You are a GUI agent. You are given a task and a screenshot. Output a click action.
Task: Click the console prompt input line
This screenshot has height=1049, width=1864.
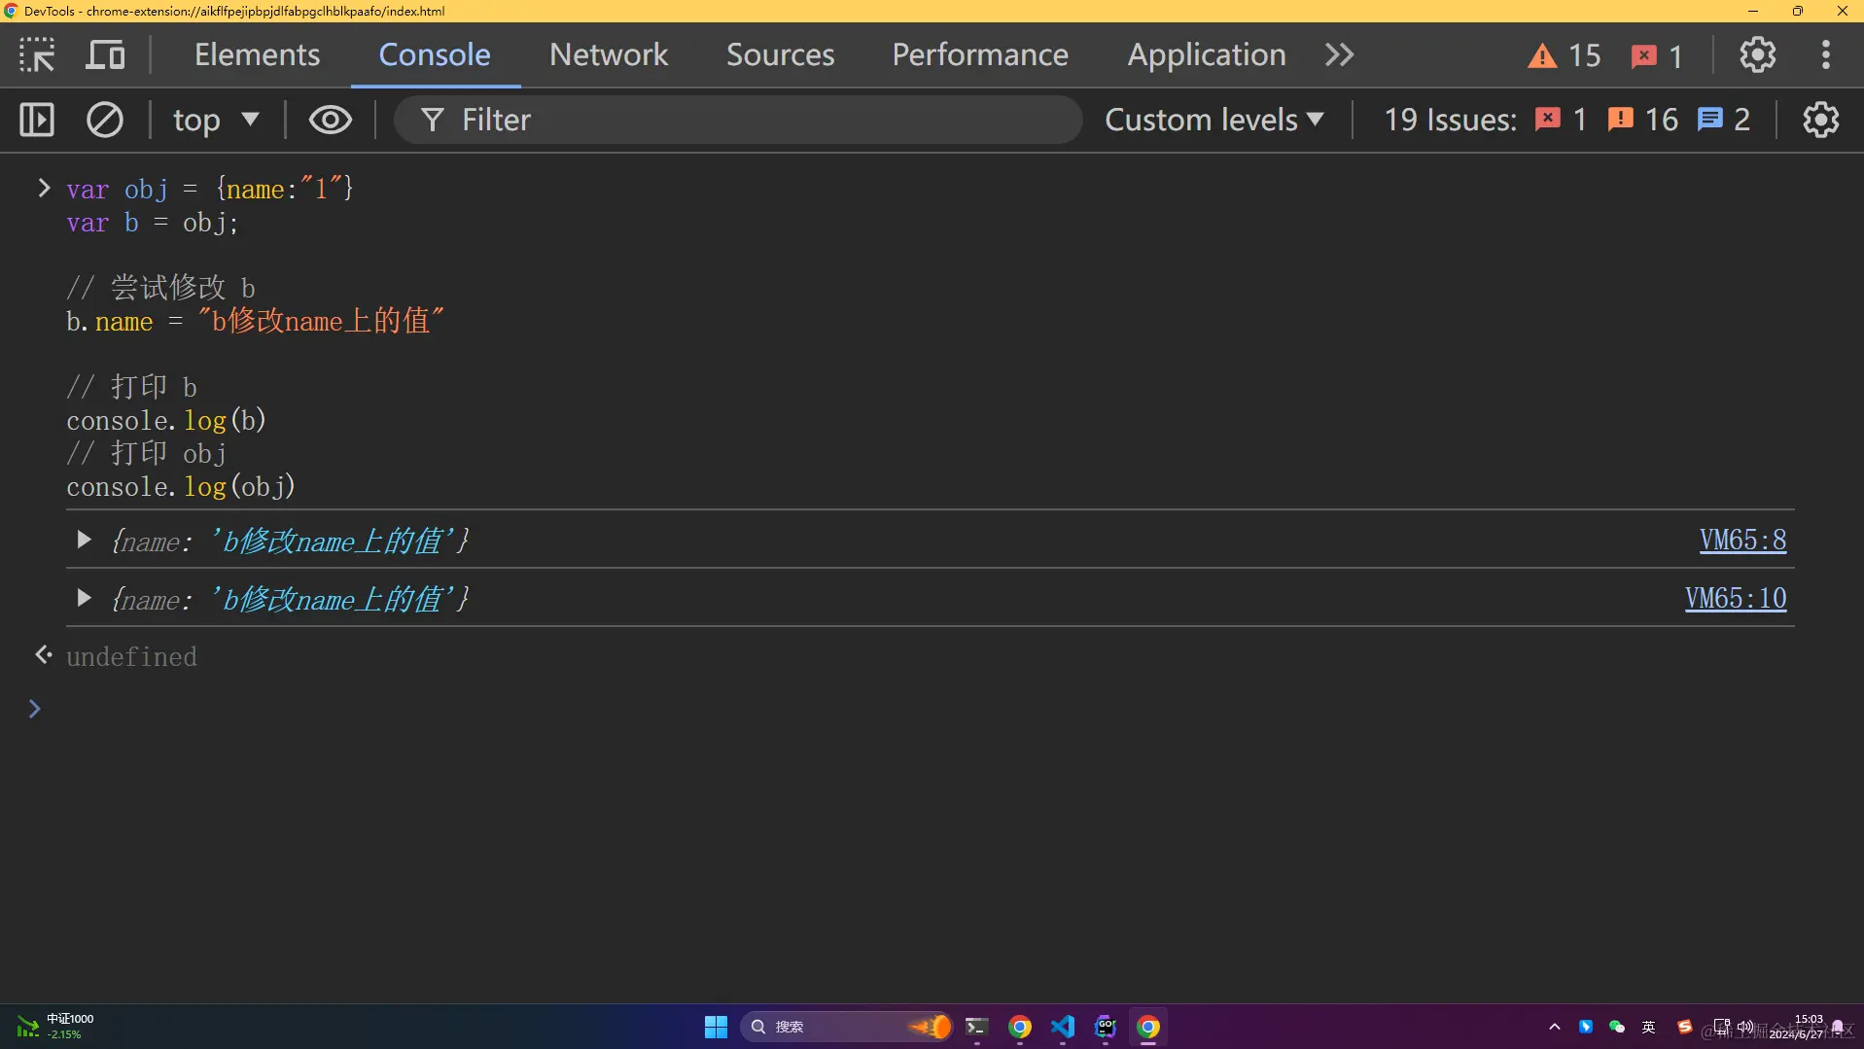coord(932,710)
